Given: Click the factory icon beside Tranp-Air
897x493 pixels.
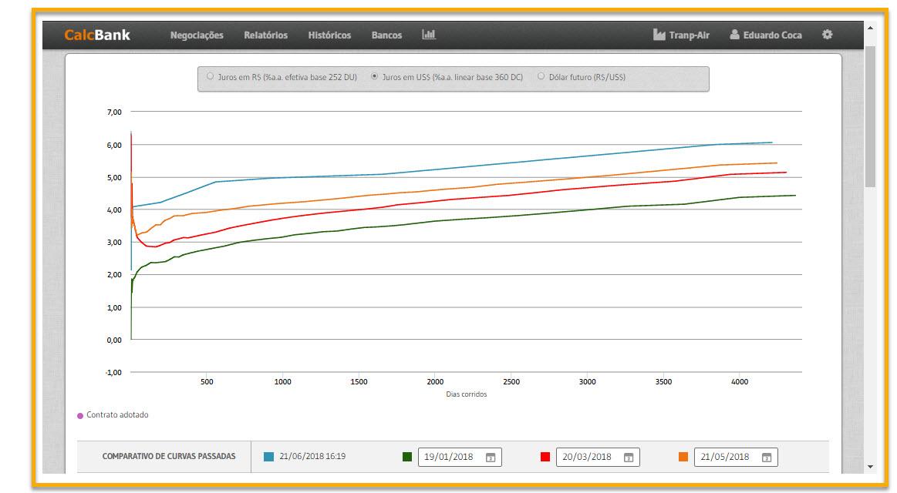Looking at the screenshot, I should [659, 35].
